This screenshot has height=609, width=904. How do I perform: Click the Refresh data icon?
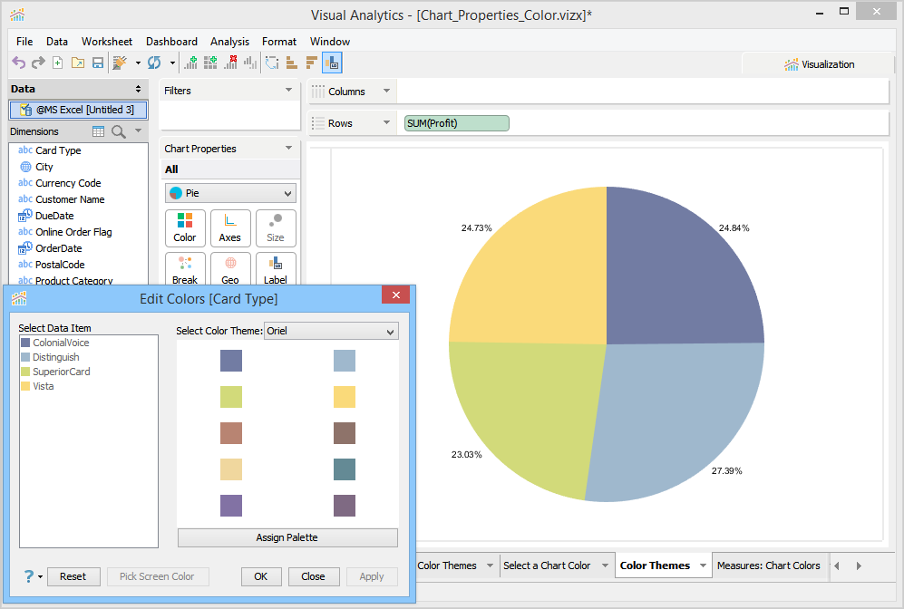pos(154,63)
